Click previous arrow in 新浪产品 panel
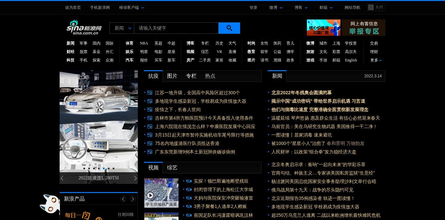 click(123, 199)
